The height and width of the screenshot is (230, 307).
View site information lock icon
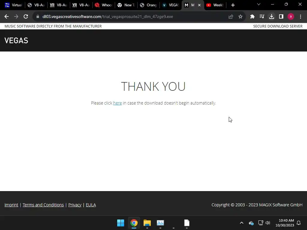point(38,17)
